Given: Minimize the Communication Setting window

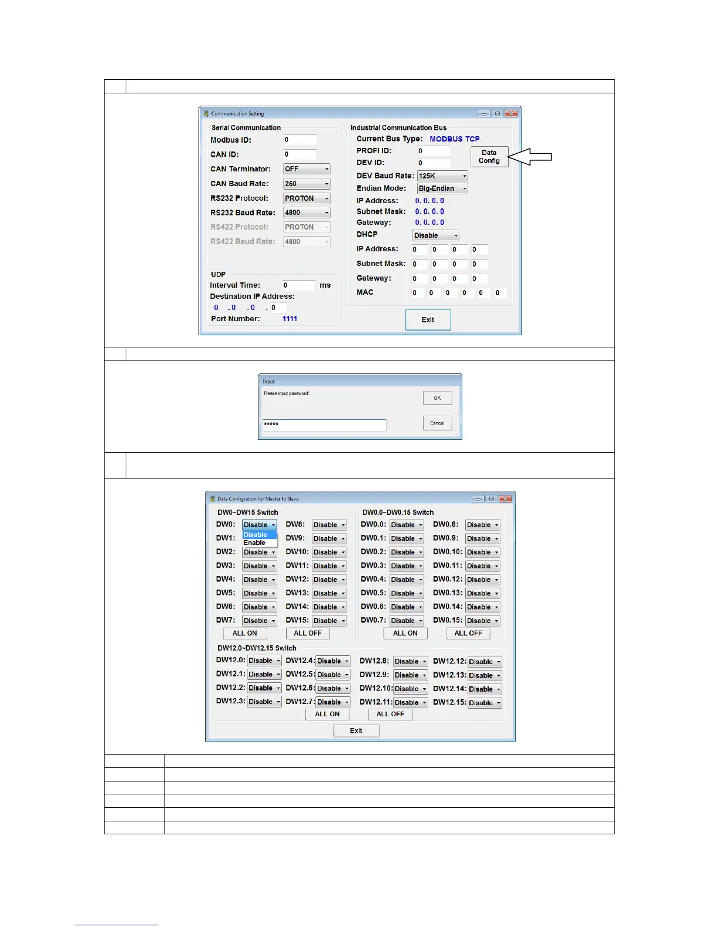Looking at the screenshot, I should 484,114.
